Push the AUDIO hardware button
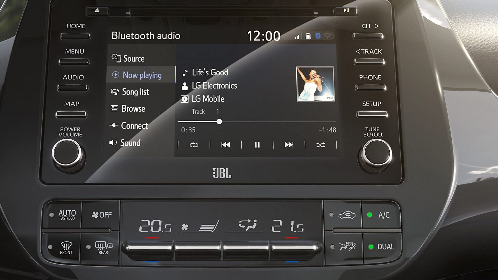The height and width of the screenshot is (280, 498). point(73,87)
